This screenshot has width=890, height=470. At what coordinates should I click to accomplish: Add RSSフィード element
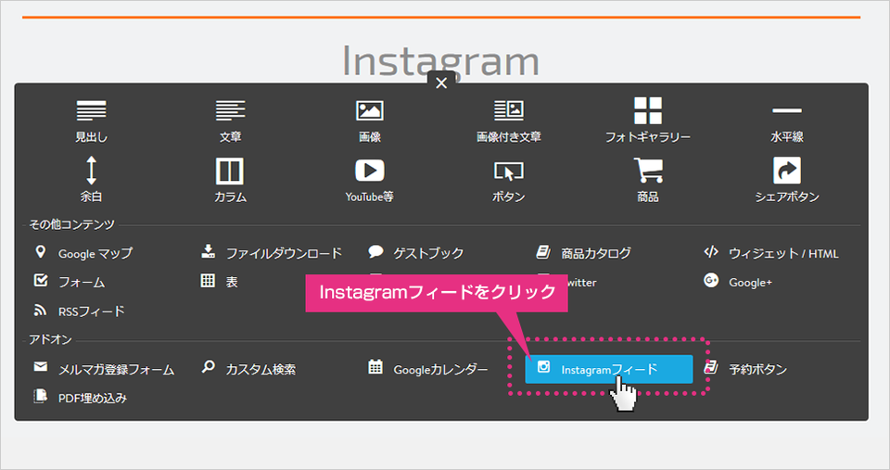(79, 311)
